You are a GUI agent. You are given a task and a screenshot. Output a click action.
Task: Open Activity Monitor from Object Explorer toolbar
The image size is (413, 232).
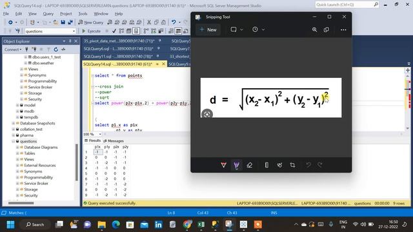[x=63, y=50]
